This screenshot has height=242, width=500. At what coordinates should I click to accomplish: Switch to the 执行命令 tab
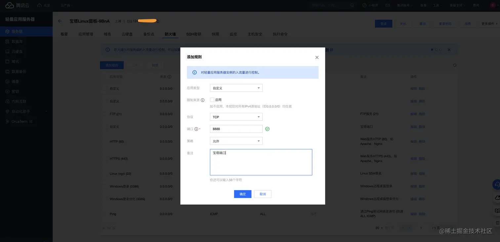pyautogui.click(x=280, y=34)
